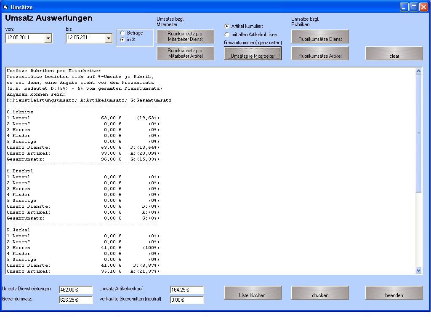Show Rubrikumsätze Dienst report
This screenshot has width=431, height=327.
tap(320, 37)
